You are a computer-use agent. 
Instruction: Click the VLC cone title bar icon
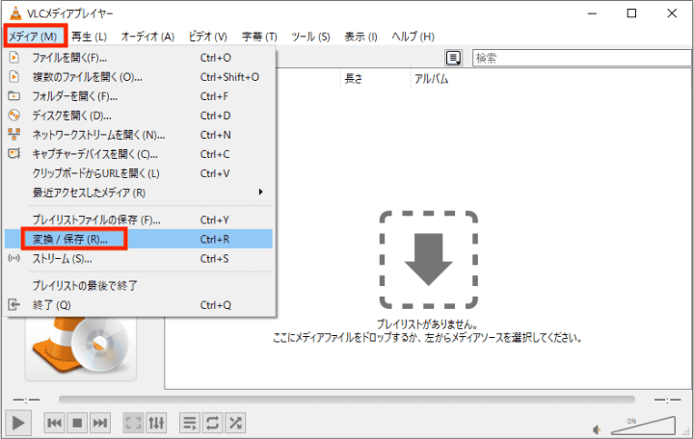[15, 13]
